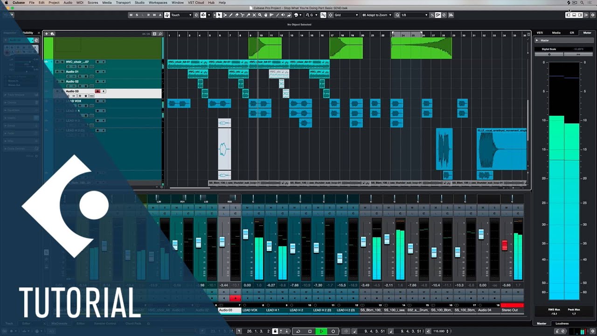Screen dimensions: 597x336
Task: Click the tempo value 115.000 field
Action: pos(438,331)
